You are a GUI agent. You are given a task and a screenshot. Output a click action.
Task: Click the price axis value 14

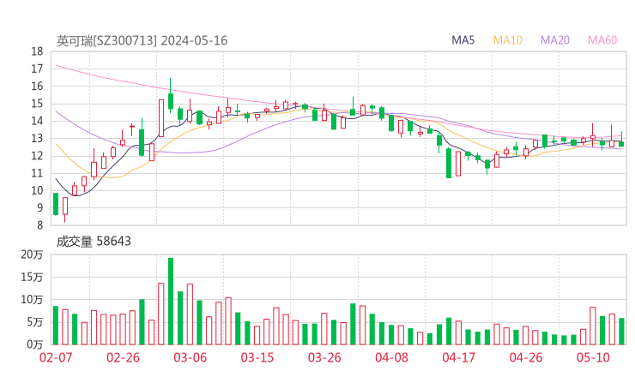[37, 121]
